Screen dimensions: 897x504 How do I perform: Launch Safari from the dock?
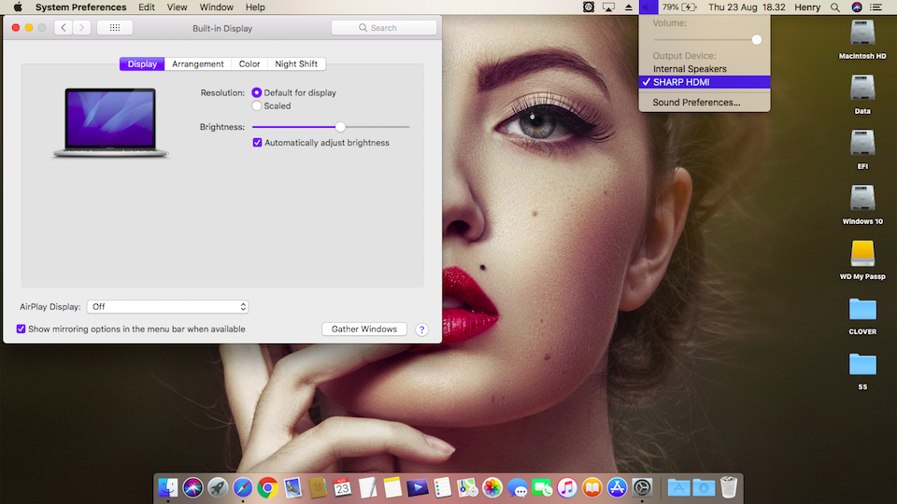(x=242, y=487)
